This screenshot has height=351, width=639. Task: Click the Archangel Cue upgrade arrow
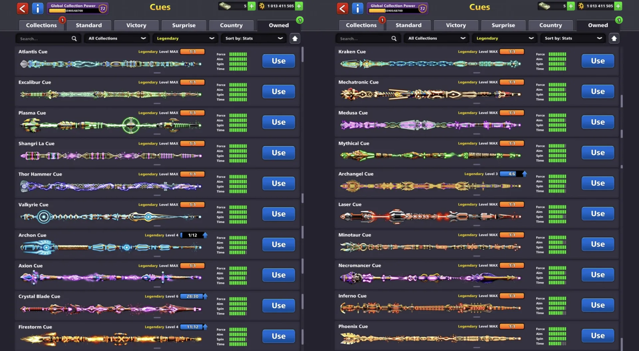[x=525, y=174]
